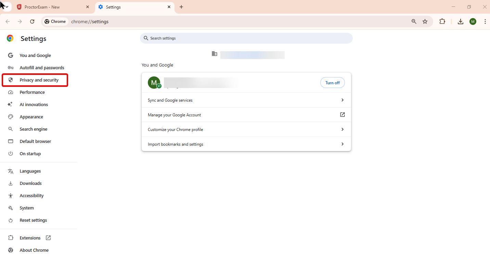
Task: Open Reset settings page
Action: pyautogui.click(x=33, y=220)
